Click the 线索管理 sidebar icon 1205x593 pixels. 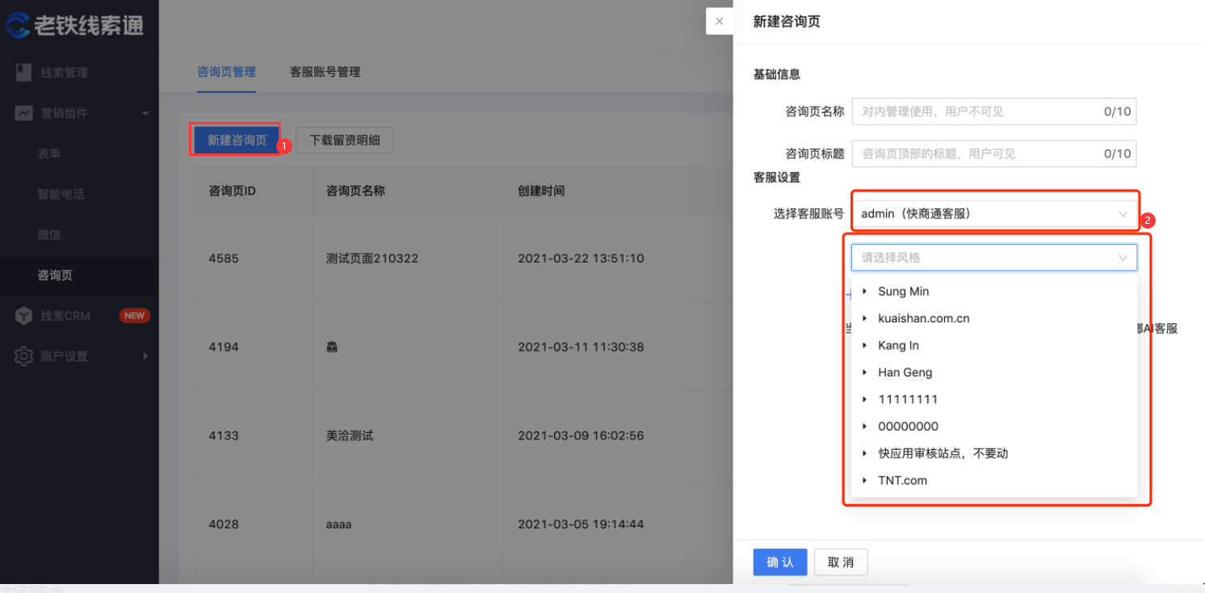click(x=24, y=73)
